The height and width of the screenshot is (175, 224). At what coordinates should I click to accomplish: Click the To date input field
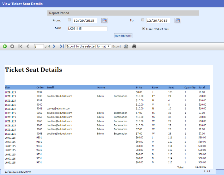pyautogui.click(x=158, y=21)
